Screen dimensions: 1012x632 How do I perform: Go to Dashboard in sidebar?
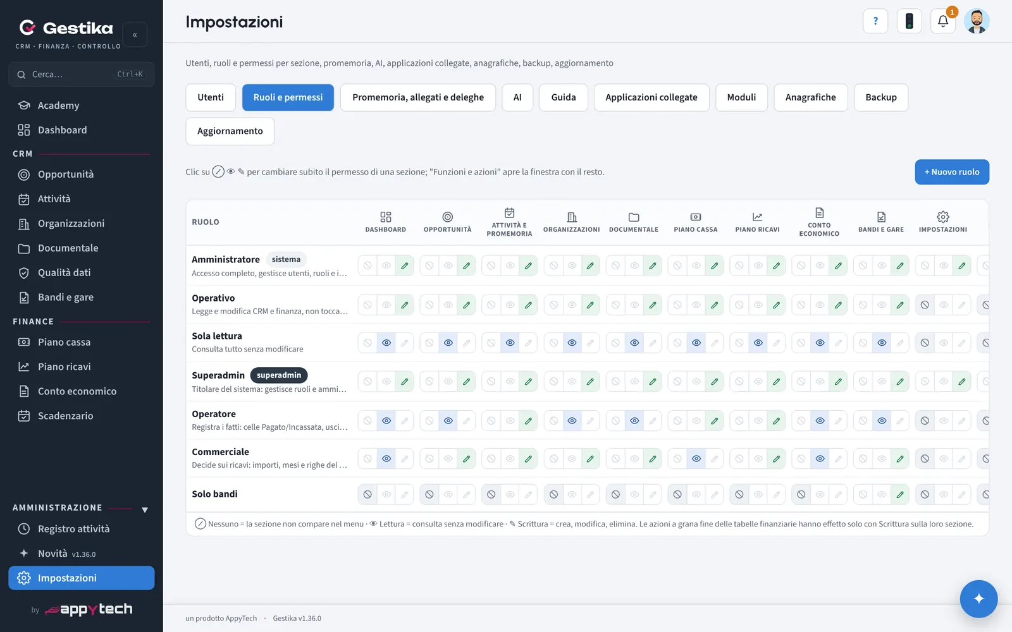click(x=82, y=130)
